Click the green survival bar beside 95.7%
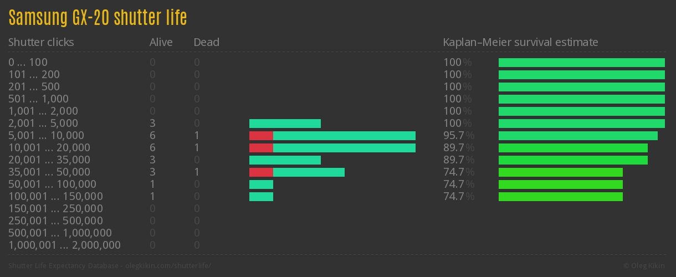 click(578, 136)
